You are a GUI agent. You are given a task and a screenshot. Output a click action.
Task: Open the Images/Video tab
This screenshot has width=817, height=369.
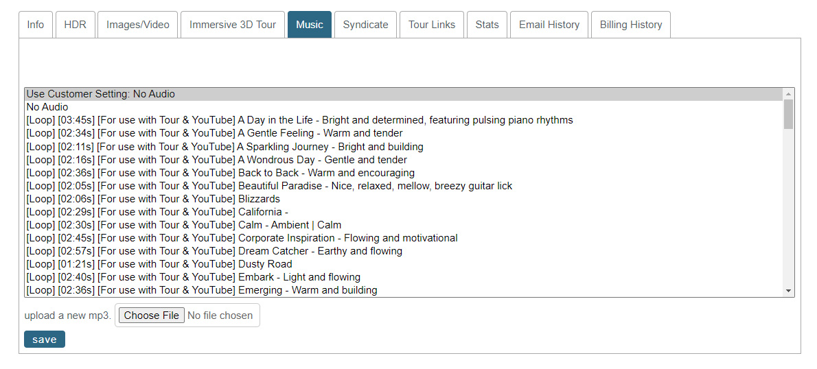pyautogui.click(x=137, y=25)
